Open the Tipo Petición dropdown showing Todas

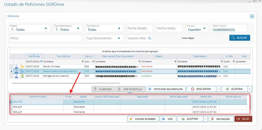coord(105,28)
